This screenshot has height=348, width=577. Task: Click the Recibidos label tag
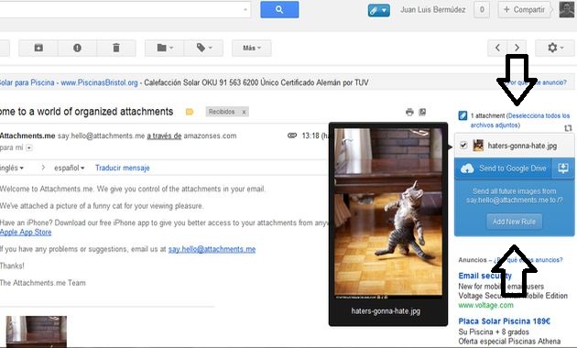pos(222,112)
